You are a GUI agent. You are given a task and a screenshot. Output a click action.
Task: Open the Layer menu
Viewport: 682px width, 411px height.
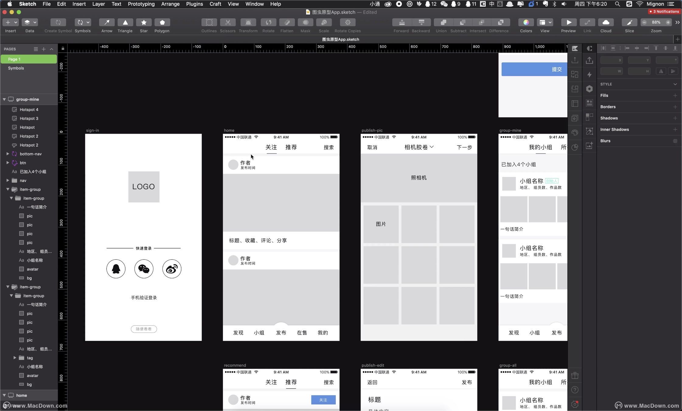99,4
